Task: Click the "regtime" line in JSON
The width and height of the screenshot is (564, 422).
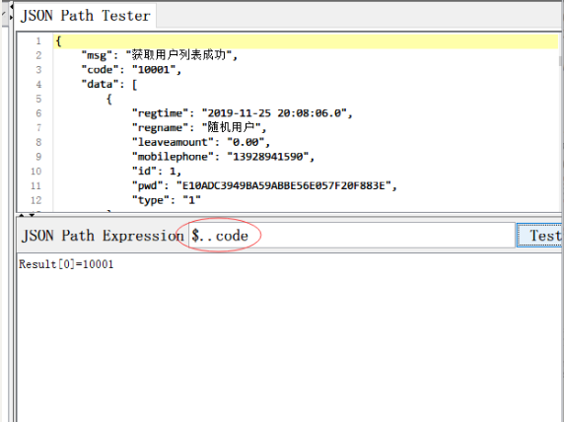Action: click(243, 113)
